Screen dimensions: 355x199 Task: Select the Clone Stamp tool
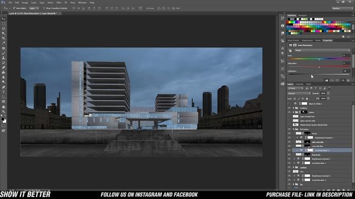[x=3, y=58]
